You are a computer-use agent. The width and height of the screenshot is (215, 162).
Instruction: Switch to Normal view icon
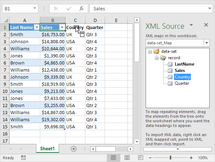pyautogui.click(x=113, y=158)
